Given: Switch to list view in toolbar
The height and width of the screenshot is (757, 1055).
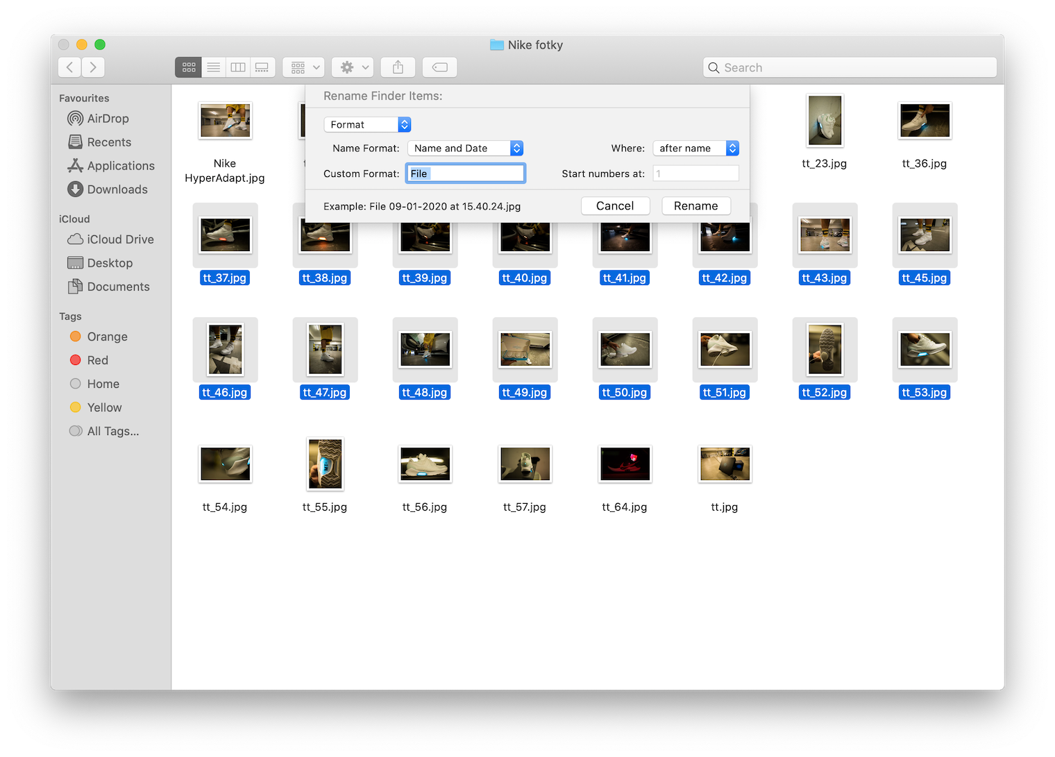Looking at the screenshot, I should (x=214, y=67).
